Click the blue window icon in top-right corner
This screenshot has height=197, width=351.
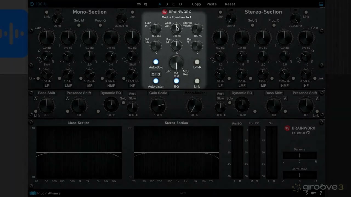point(321,4)
